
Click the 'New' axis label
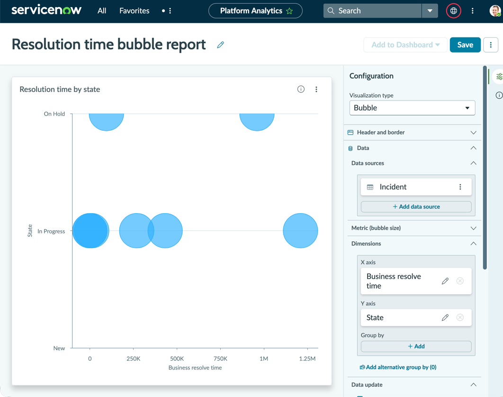click(x=59, y=348)
